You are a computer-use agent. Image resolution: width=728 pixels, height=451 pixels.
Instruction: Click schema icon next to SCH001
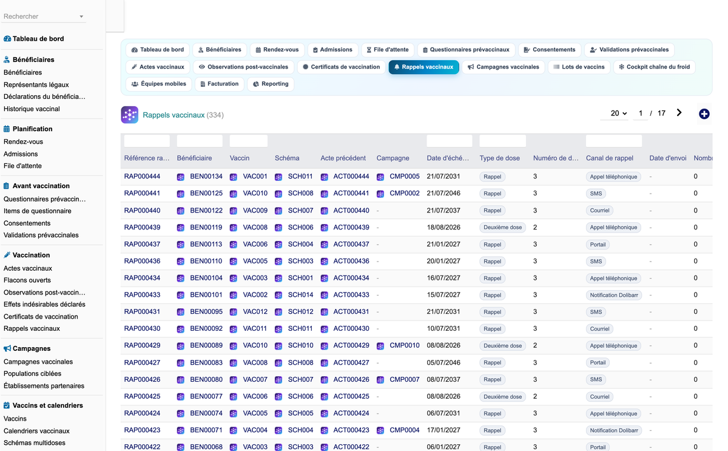tap(278, 278)
